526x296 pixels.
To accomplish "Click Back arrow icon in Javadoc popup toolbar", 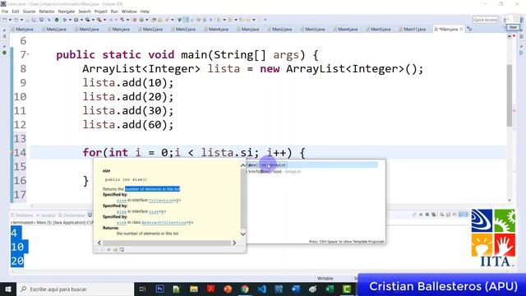I will tap(97, 249).
